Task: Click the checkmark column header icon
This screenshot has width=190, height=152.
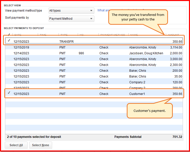Action: (9, 35)
